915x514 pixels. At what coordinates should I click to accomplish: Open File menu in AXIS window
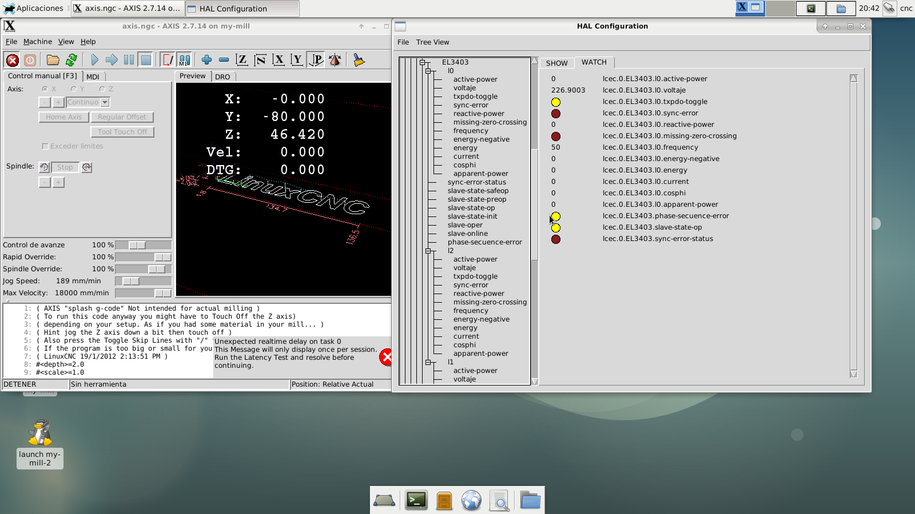coord(11,42)
